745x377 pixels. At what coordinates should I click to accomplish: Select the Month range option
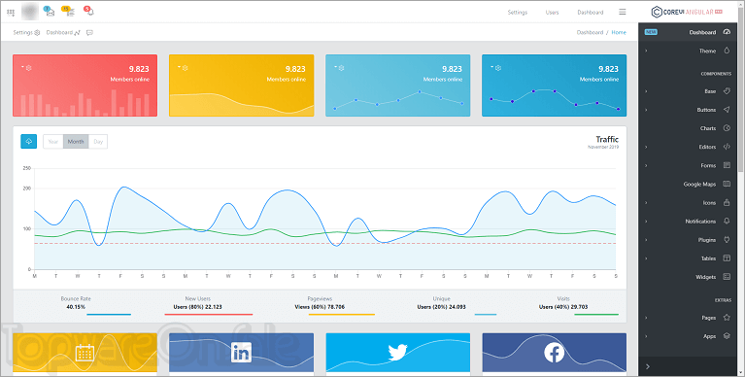click(76, 142)
